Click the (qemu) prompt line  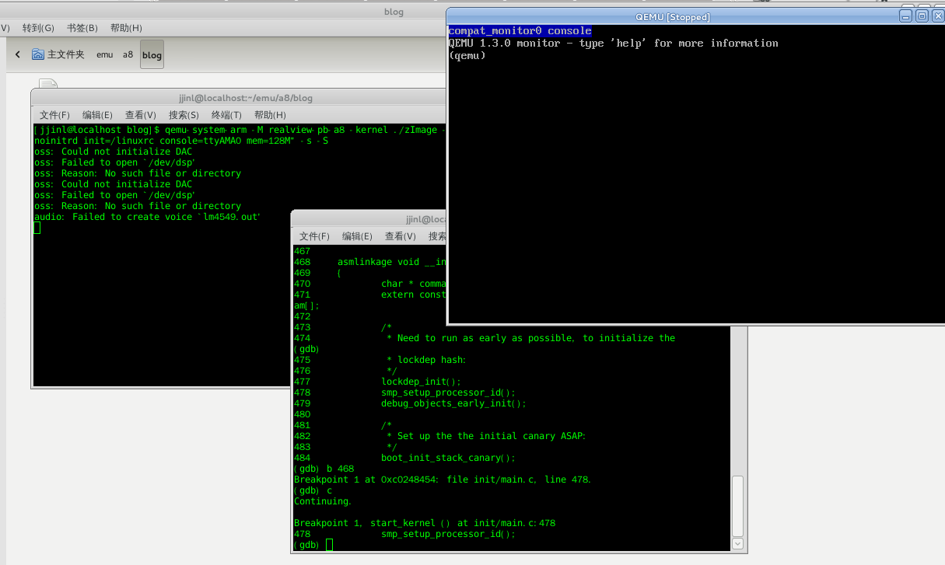[467, 55]
